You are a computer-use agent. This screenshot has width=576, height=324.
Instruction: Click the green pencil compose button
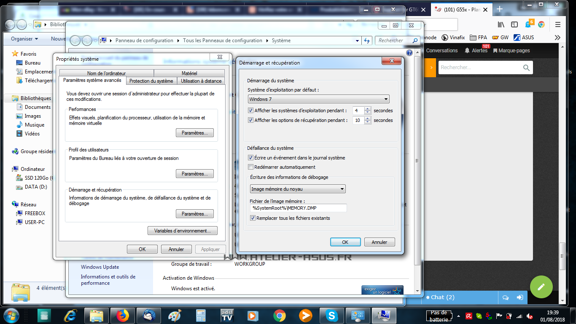[541, 287]
